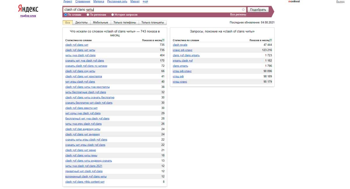Open 'скачать чит +на clash +of clans'

tap(85, 60)
